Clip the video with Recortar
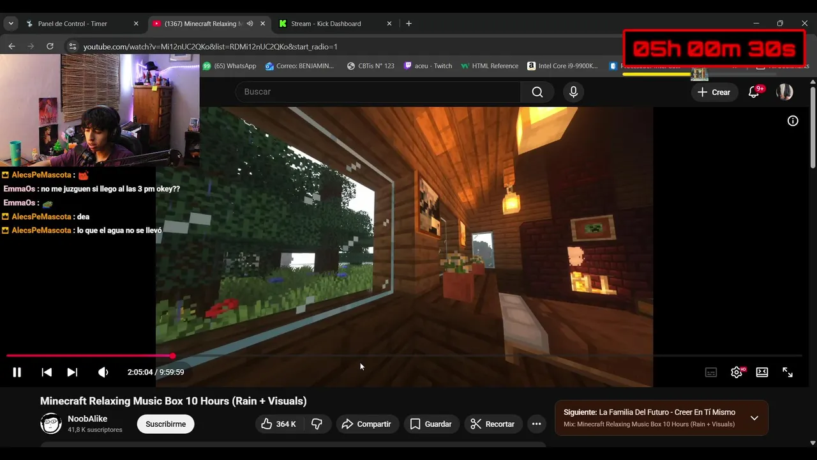This screenshot has height=460, width=817. click(493, 424)
